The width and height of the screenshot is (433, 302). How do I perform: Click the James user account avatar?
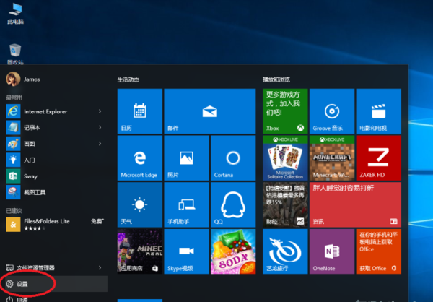click(x=13, y=79)
